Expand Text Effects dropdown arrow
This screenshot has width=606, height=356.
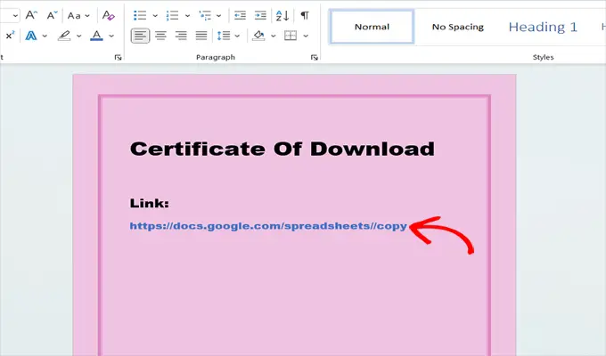tap(45, 36)
